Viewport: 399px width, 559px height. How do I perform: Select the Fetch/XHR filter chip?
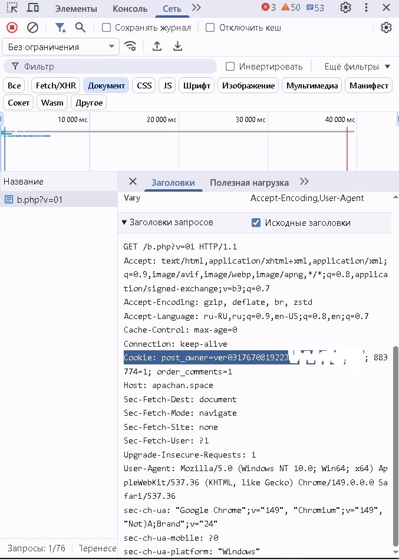pos(56,86)
